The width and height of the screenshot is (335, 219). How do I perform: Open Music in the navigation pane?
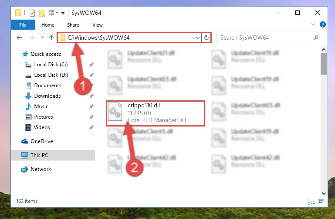tap(41, 106)
